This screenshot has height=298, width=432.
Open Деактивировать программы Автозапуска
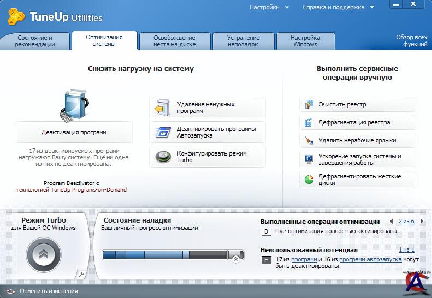tap(207, 132)
